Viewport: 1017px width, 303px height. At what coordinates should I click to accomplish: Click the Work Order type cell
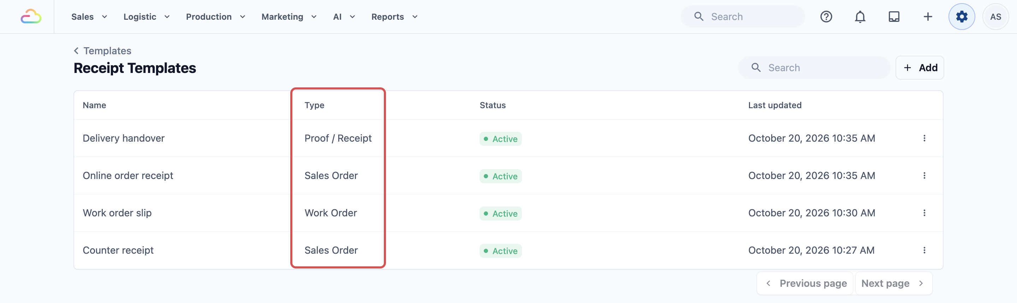(331, 213)
